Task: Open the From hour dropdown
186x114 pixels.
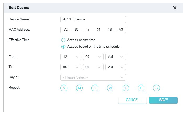Action: (x=71, y=57)
